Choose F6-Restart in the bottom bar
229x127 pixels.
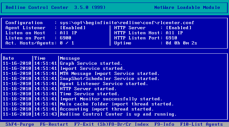54,124
